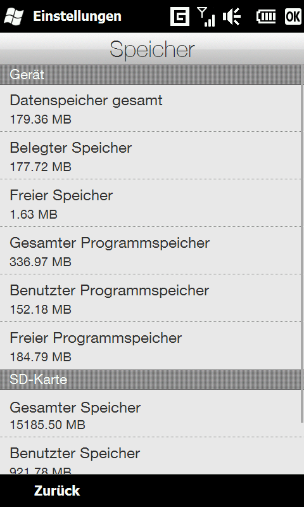The image size is (304, 507).
Task: Click the OK button in title bar
Action: (293, 16)
